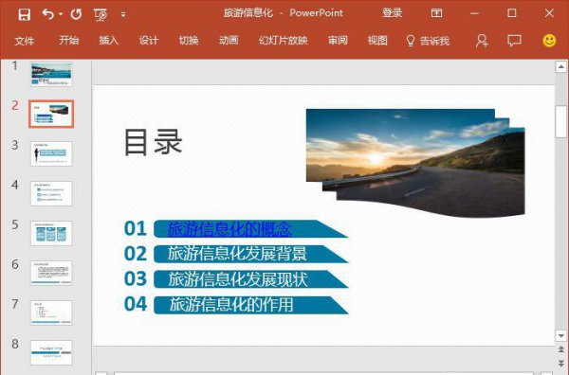Select slide 8 thumbnail

[x=51, y=352]
